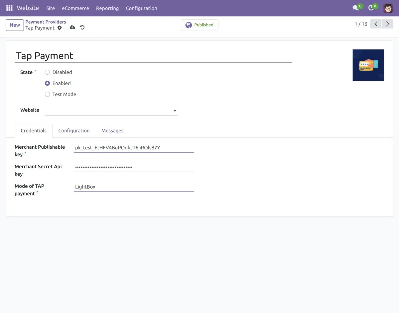The image size is (399, 313).
Task: Click the Tap Payment provider image thumbnail
Action: point(368,65)
